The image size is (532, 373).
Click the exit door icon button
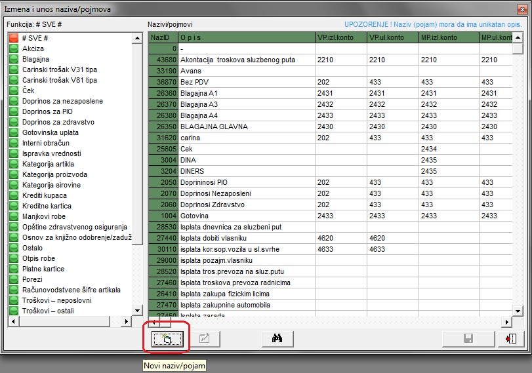tap(510, 338)
